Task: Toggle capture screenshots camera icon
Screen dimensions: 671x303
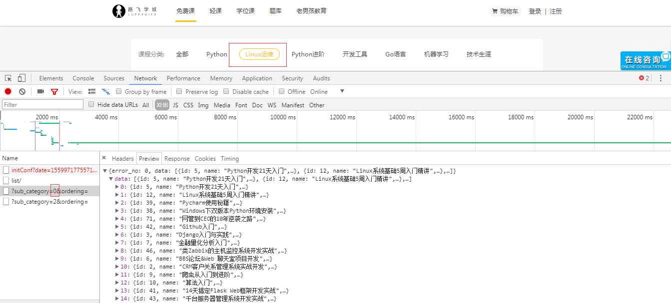Action: (41, 91)
